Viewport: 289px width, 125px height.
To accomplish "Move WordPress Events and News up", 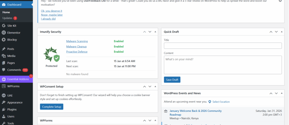I will click(271, 93).
